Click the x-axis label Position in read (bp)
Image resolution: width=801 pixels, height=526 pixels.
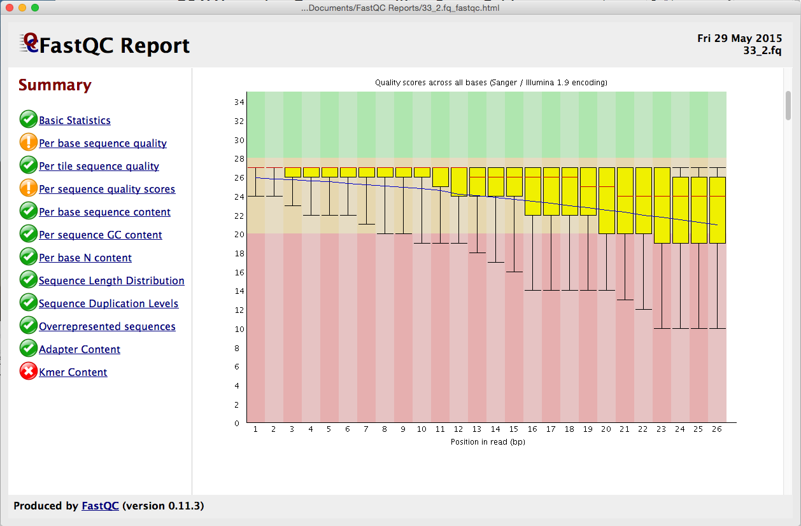click(x=488, y=441)
